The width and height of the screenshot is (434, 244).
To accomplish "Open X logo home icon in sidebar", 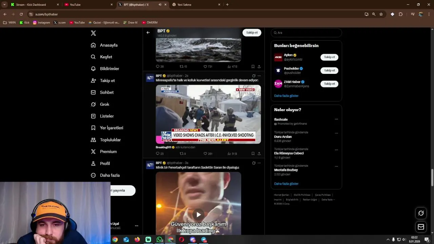I will click(x=93, y=33).
